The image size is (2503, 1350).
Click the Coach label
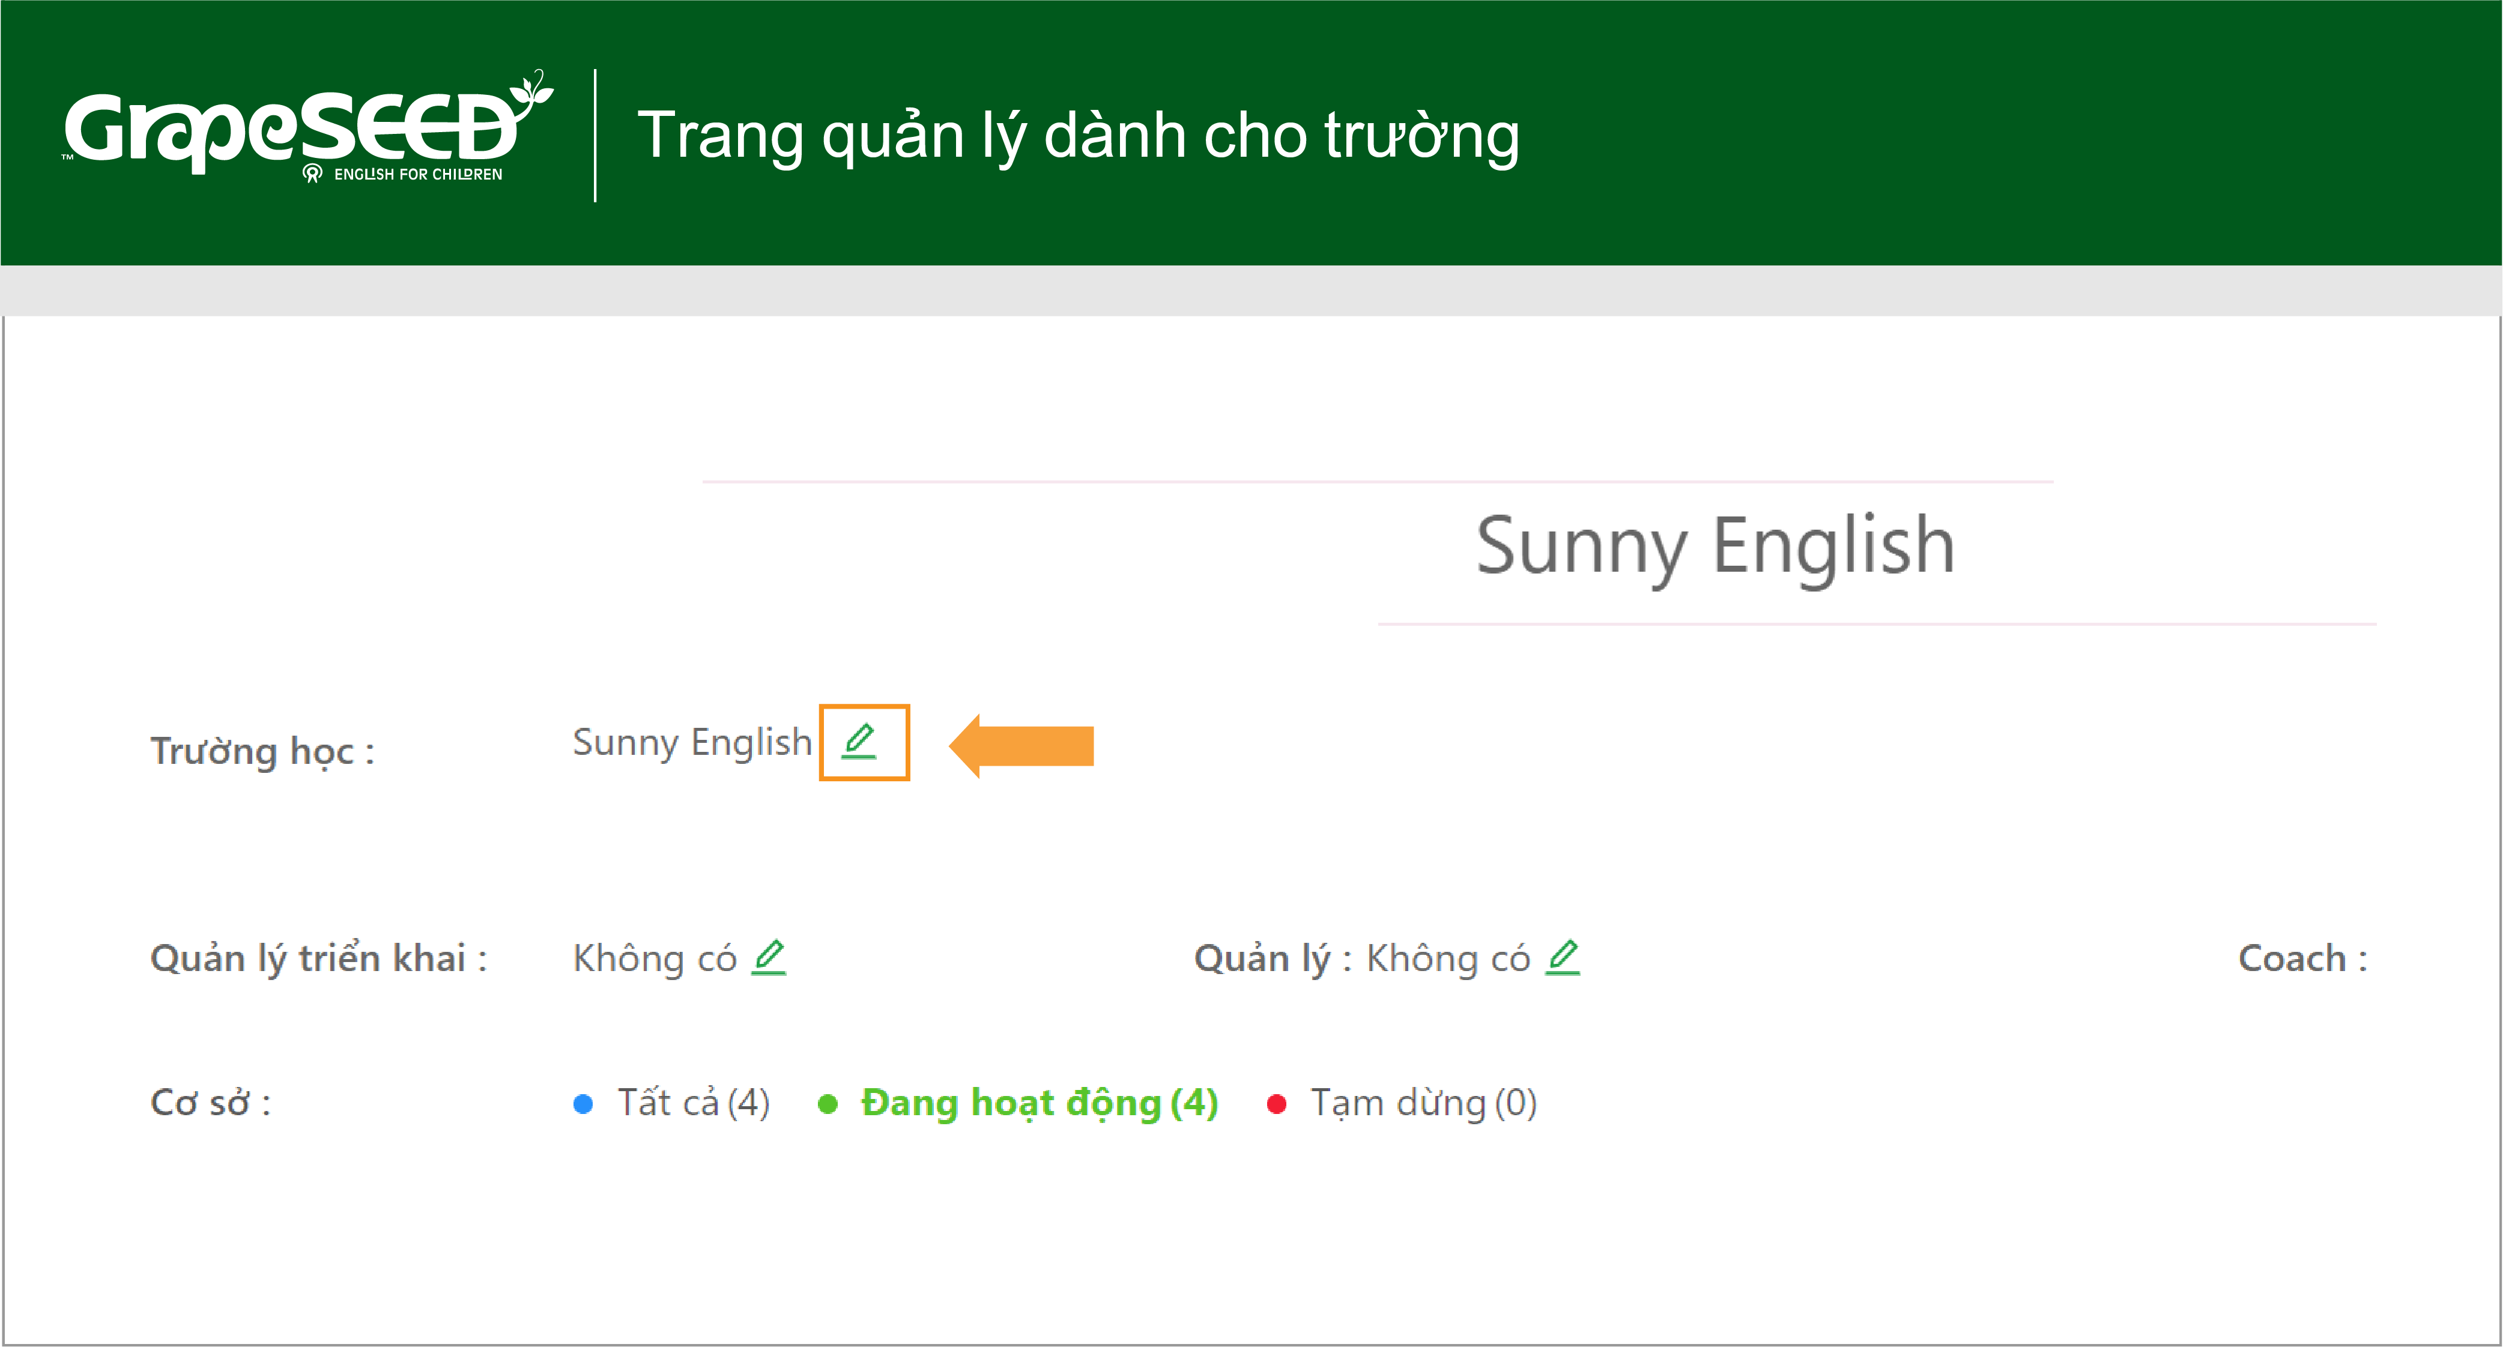click(x=2303, y=958)
